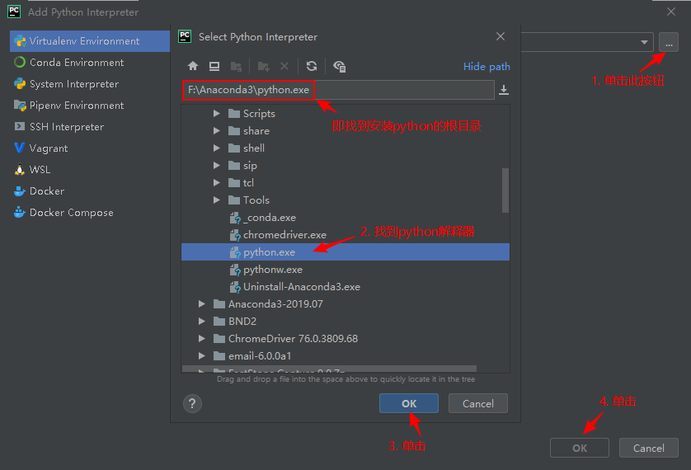Select python.exe interpreter file
The width and height of the screenshot is (691, 470).
(345, 252)
